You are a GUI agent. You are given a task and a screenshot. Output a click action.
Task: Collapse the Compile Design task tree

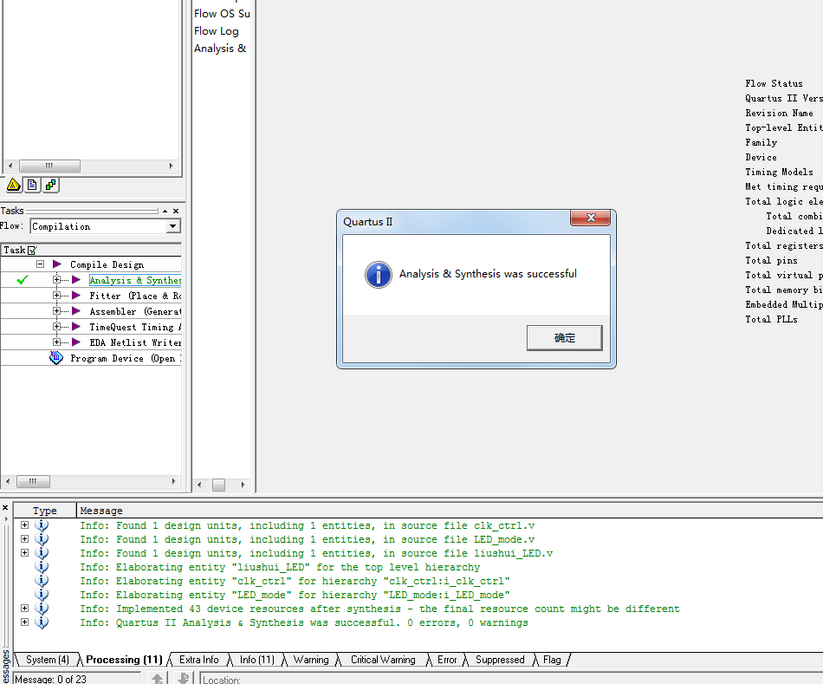(41, 264)
